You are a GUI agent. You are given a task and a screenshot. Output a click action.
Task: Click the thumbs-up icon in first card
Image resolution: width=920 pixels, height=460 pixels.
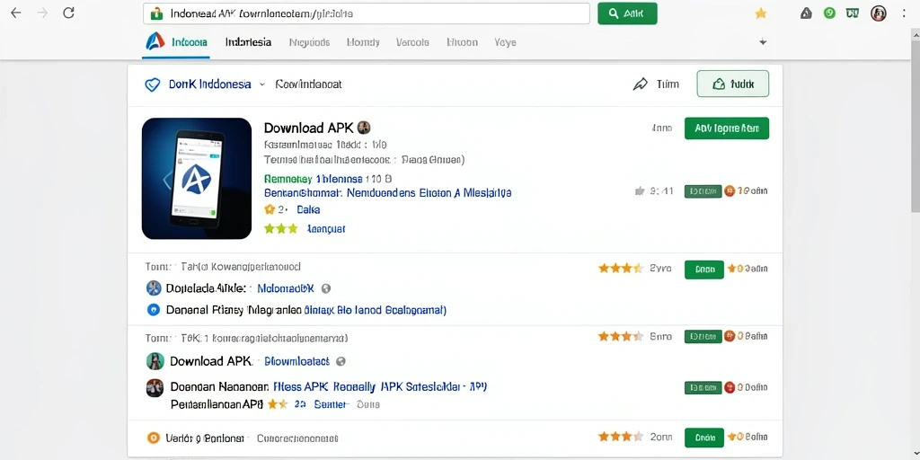640,190
